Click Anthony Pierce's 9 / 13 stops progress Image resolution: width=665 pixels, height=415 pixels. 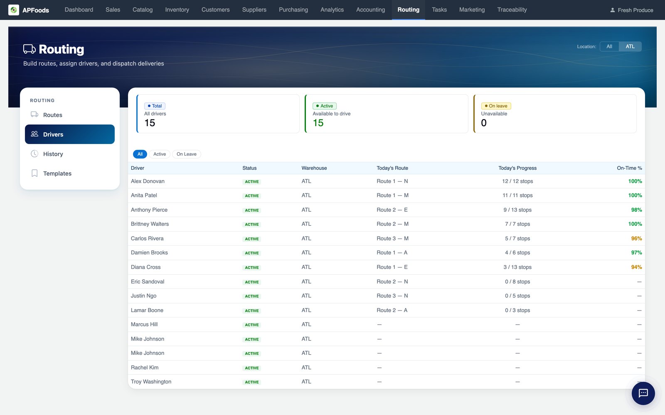click(517, 210)
